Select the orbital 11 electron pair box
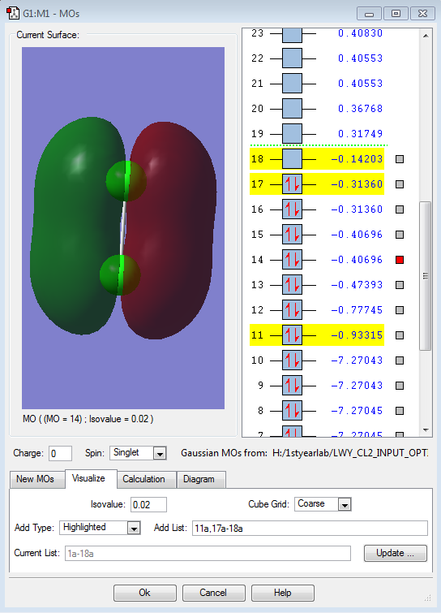The height and width of the screenshot is (613, 441). 292,335
